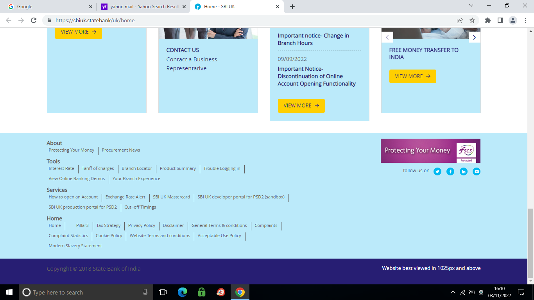Open Exchange Rate Alert link

[125, 197]
